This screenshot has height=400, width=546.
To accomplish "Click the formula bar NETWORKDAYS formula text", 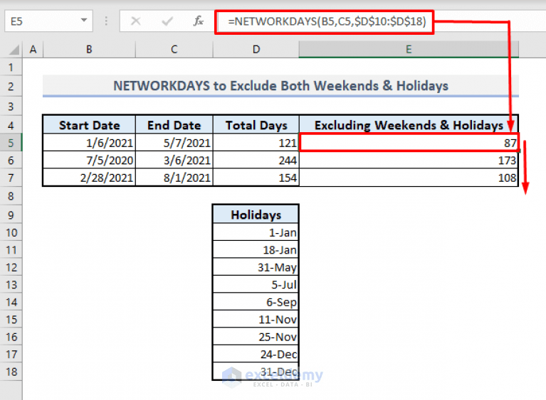I will (x=327, y=21).
